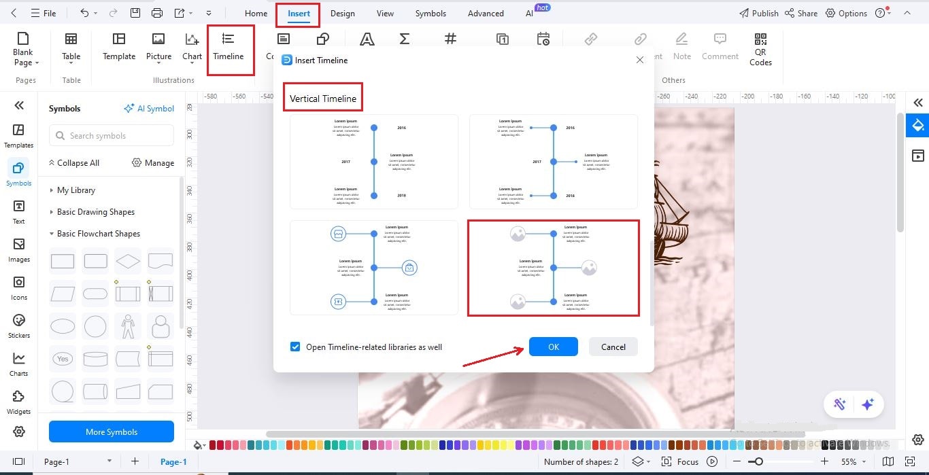This screenshot has height=475, width=929.
Task: Collapse Basic Flowchart Shapes section
Action: [x=95, y=234]
